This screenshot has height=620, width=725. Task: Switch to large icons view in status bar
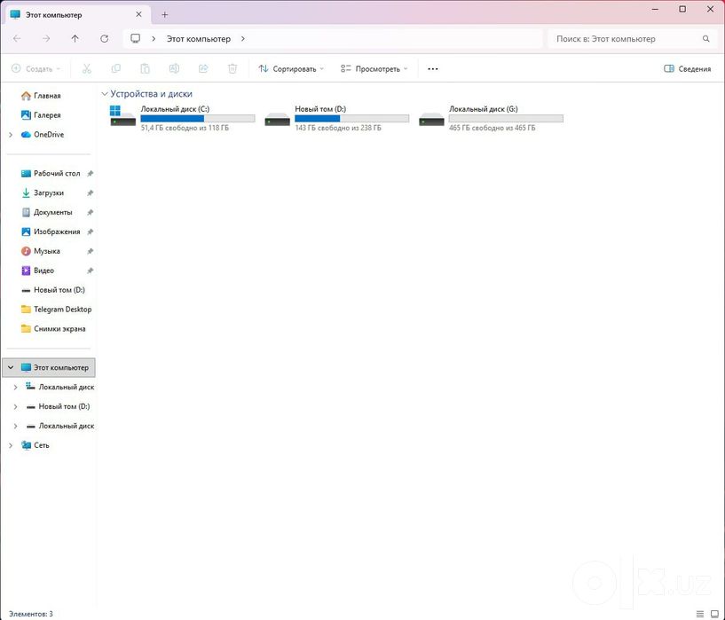(714, 614)
